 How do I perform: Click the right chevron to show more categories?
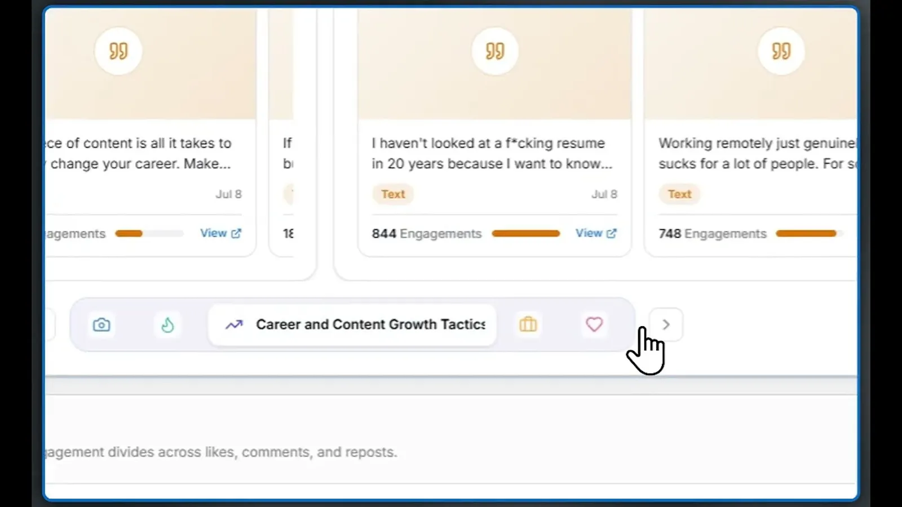pos(666,324)
